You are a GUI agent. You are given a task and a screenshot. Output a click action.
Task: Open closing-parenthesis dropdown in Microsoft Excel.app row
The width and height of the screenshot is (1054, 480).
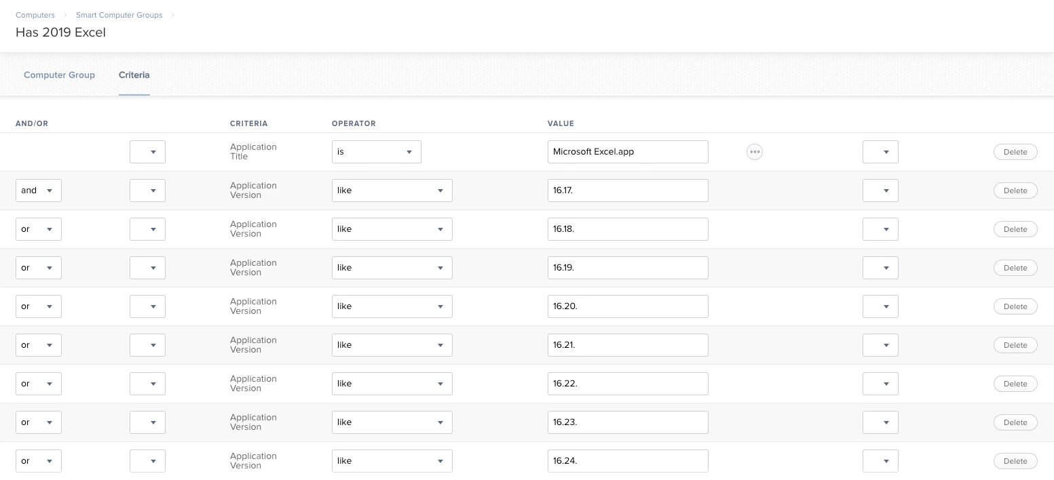[880, 152]
